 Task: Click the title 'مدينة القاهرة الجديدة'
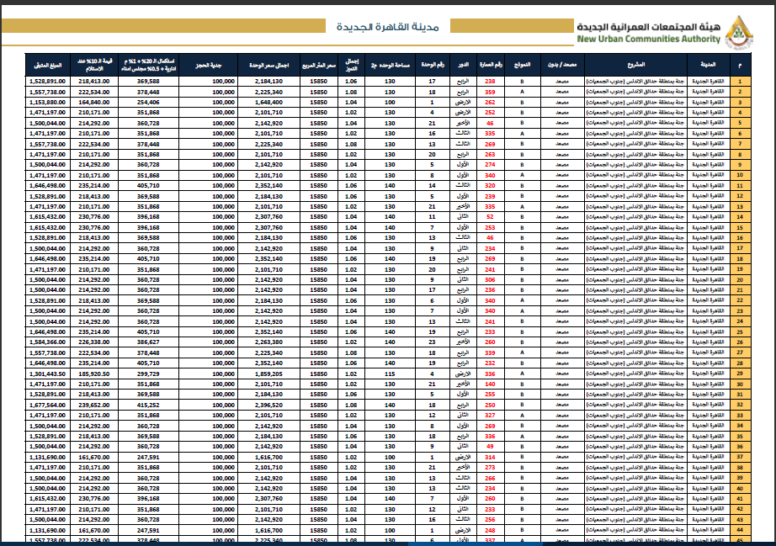387,27
